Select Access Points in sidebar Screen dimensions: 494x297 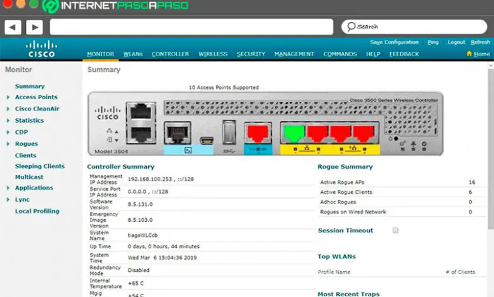[x=36, y=97]
